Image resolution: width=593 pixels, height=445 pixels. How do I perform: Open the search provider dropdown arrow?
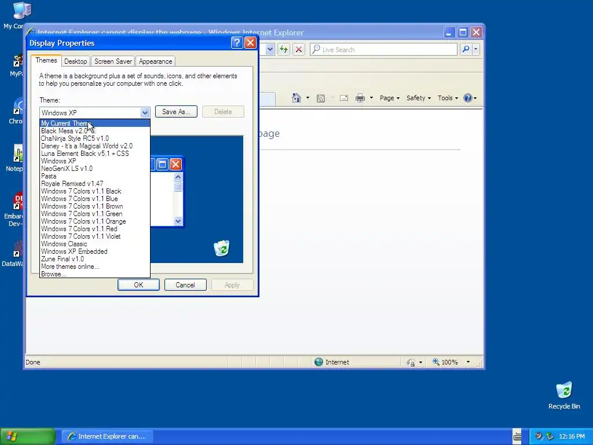coord(476,49)
